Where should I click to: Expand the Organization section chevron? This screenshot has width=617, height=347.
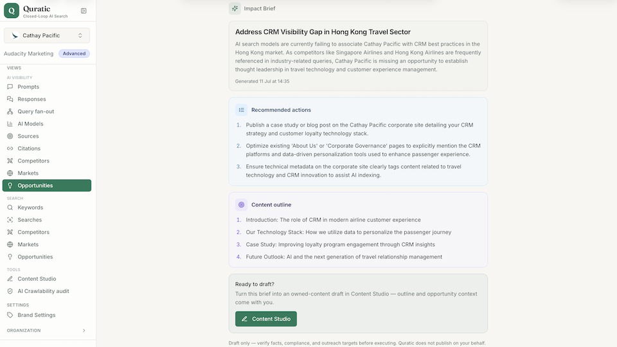pyautogui.click(x=84, y=330)
